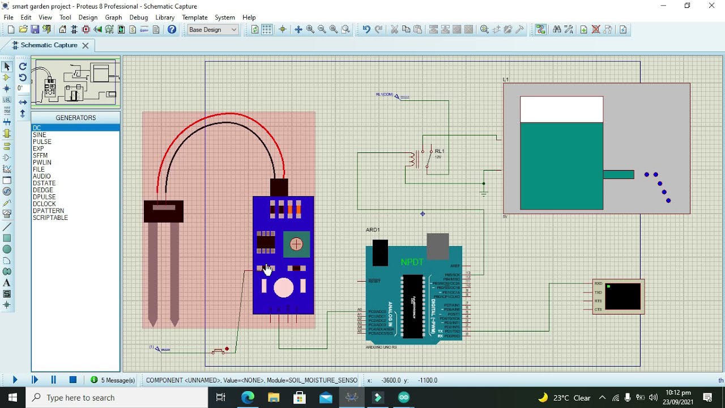Click the Rotate Anti-Clockwise icon
Image resolution: width=725 pixels, height=408 pixels.
pyautogui.click(x=23, y=78)
